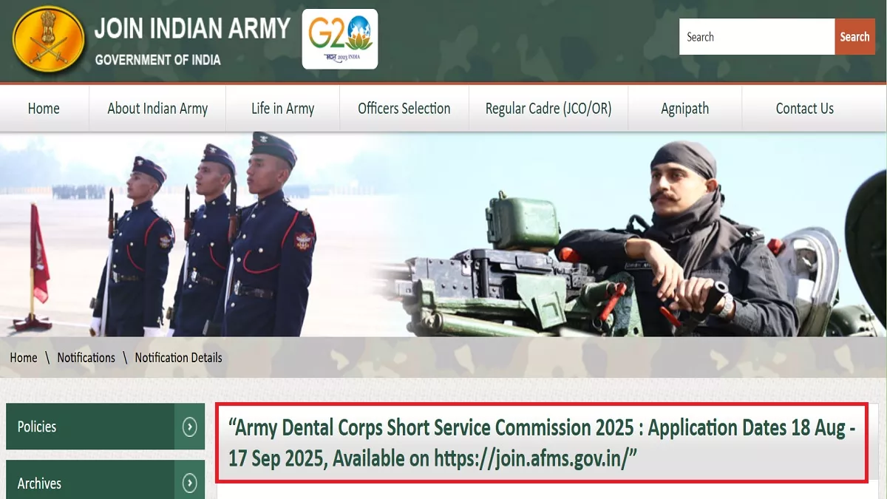Image resolution: width=887 pixels, height=499 pixels.
Task: Open the Agnipath menu item
Action: click(684, 109)
